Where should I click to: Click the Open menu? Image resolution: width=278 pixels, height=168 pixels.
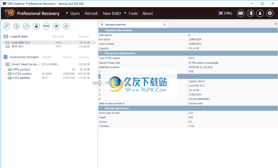click(x=75, y=14)
